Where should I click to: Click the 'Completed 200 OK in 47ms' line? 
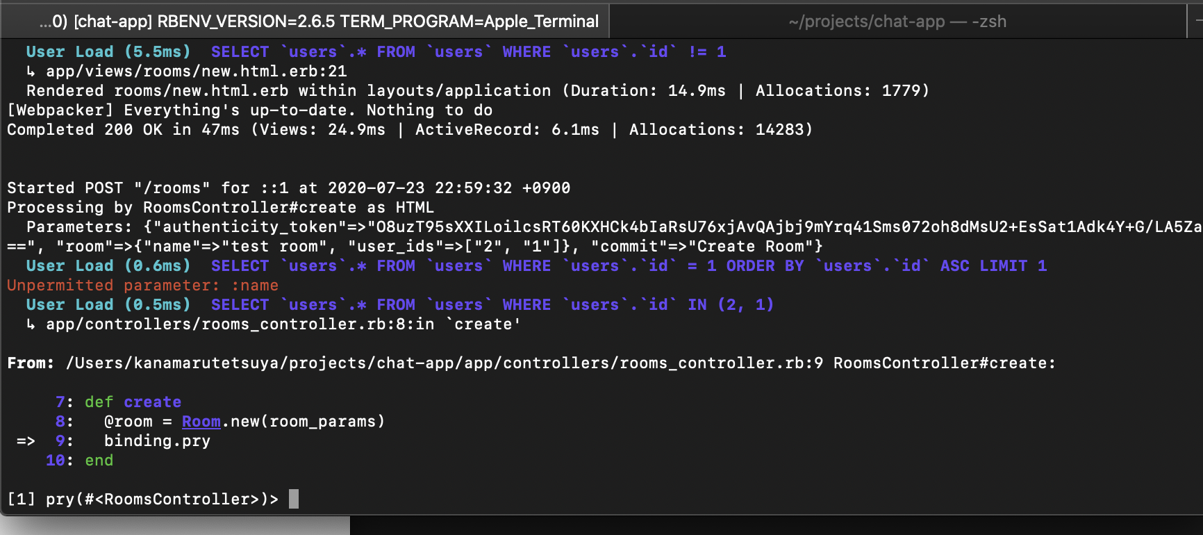click(410, 130)
